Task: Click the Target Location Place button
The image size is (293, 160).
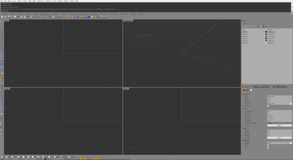Action: (279, 138)
